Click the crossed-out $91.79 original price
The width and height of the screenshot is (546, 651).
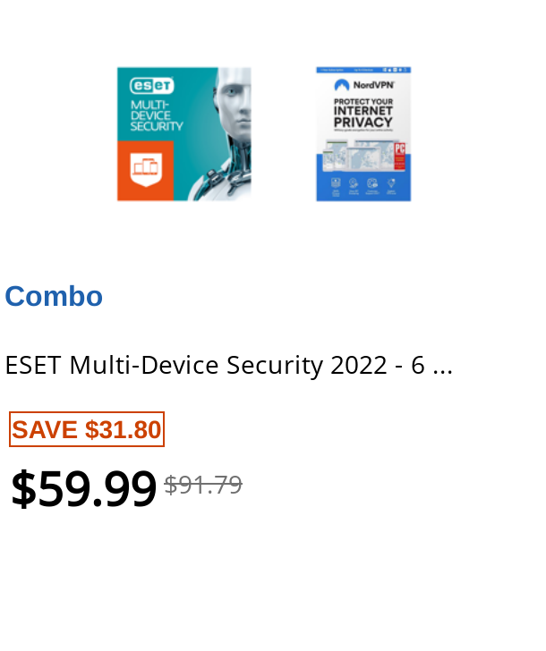click(x=203, y=485)
